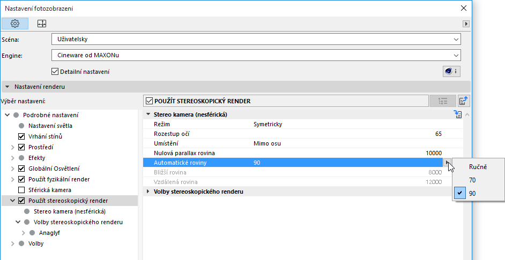The width and height of the screenshot is (505, 260).
Task: Collapse Použít stereoskopický render tree node
Action: [x=13, y=201]
